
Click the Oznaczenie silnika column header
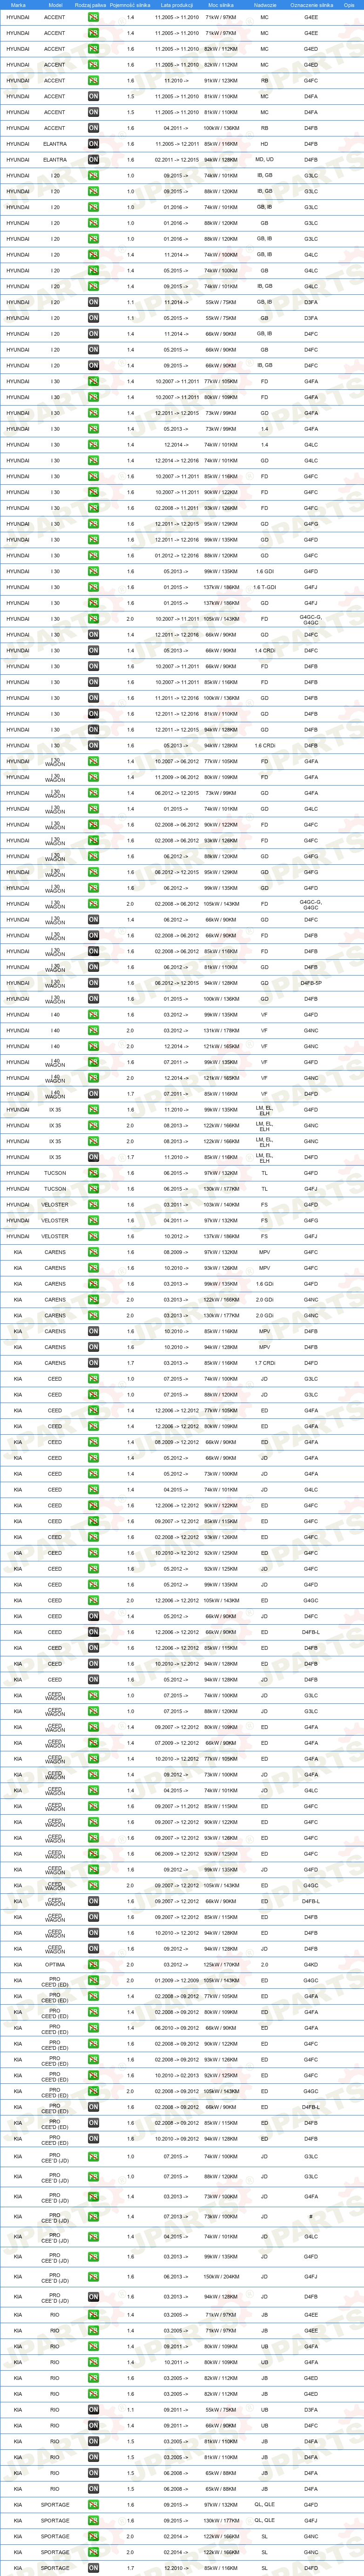coord(311,5)
